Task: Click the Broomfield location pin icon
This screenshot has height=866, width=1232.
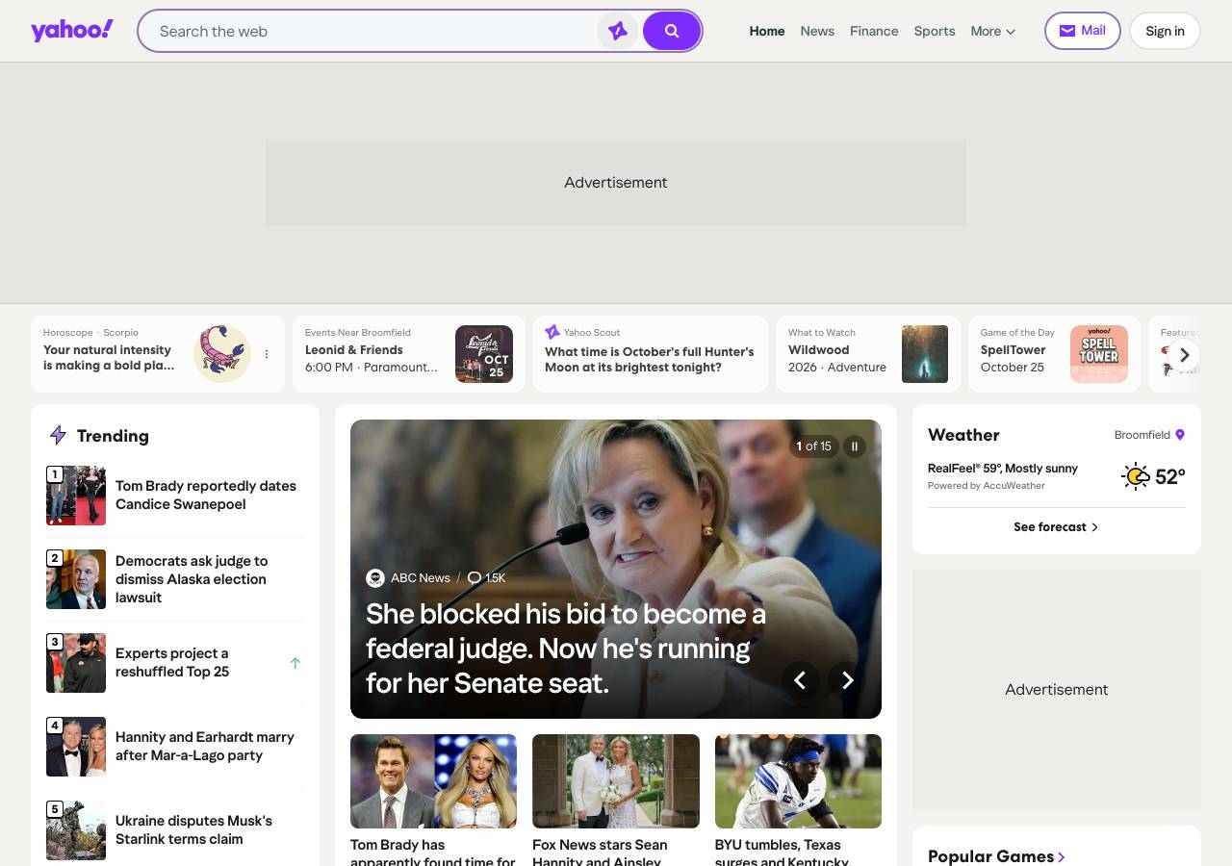Action: (1180, 435)
